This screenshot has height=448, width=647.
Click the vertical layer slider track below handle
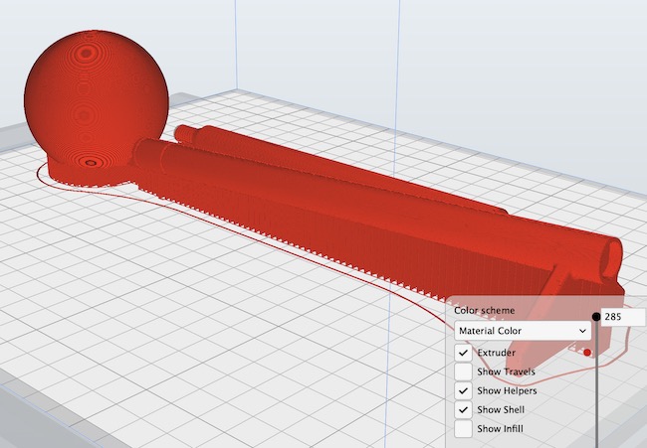[596, 397]
